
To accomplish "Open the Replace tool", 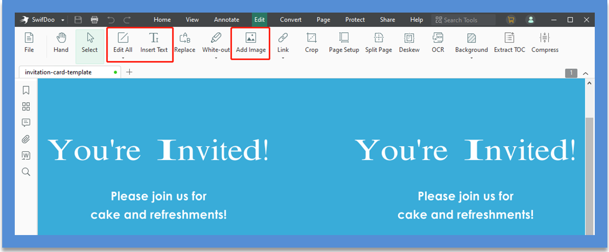I will [x=185, y=43].
